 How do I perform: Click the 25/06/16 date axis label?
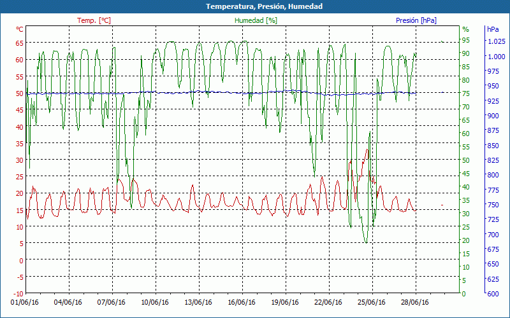(372, 303)
